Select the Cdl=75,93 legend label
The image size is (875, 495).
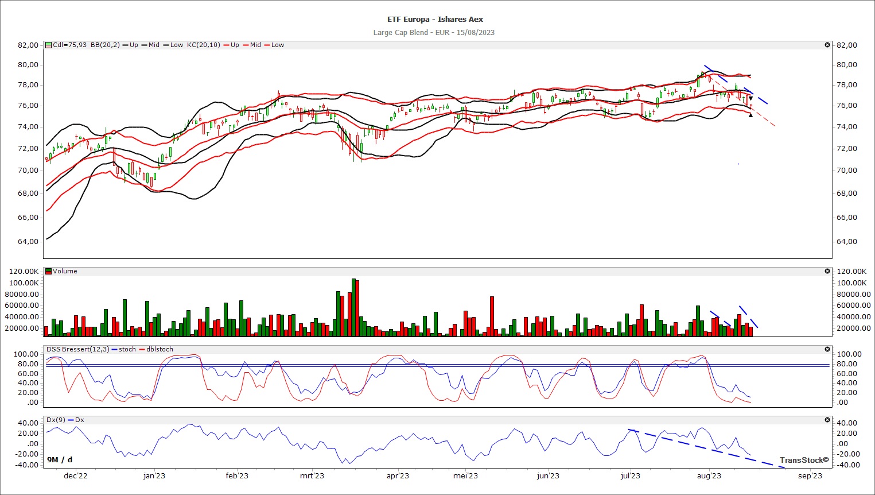tap(70, 45)
